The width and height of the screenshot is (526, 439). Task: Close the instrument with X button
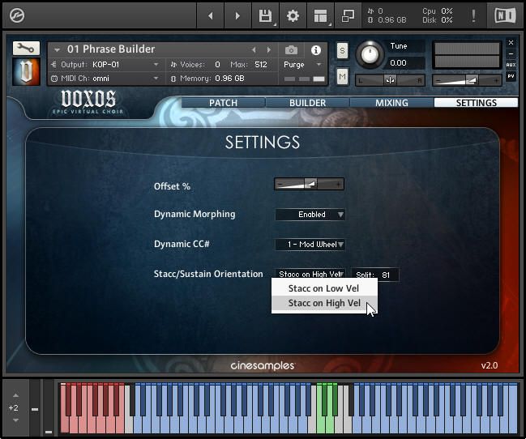click(511, 43)
